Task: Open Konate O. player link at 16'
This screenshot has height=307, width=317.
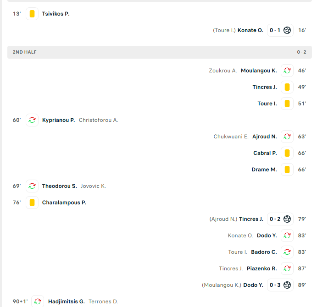Action: (x=250, y=30)
